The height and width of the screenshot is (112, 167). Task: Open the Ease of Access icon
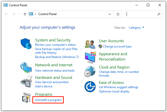click(90, 87)
